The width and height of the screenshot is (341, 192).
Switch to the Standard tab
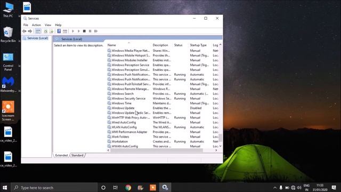pyautogui.click(x=77, y=155)
